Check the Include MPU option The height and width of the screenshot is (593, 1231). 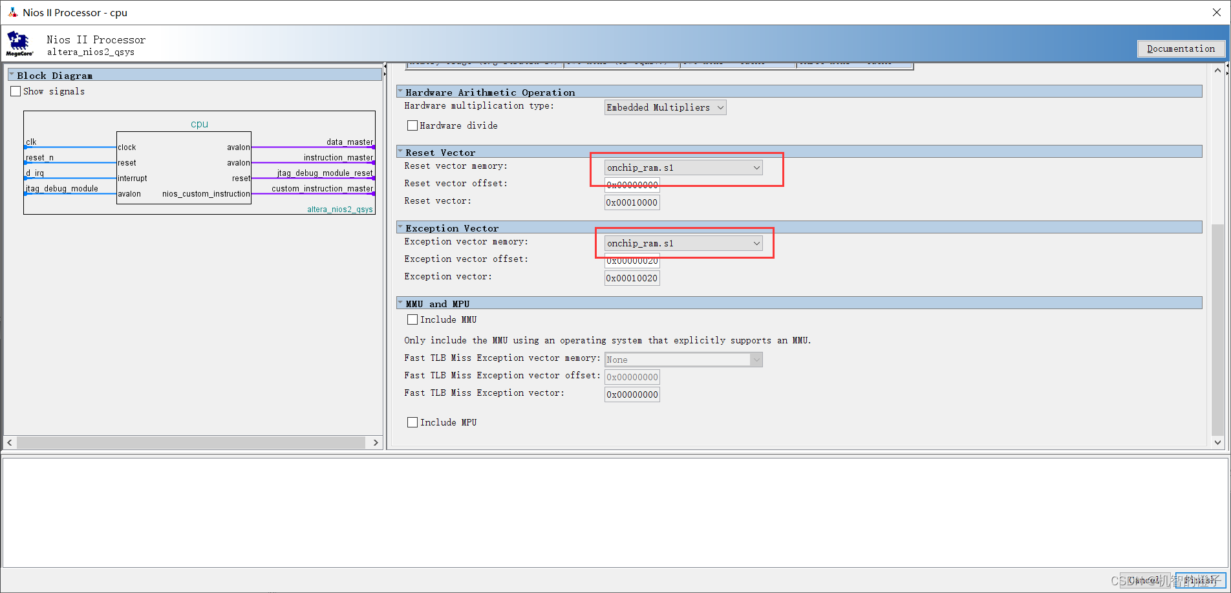point(412,422)
